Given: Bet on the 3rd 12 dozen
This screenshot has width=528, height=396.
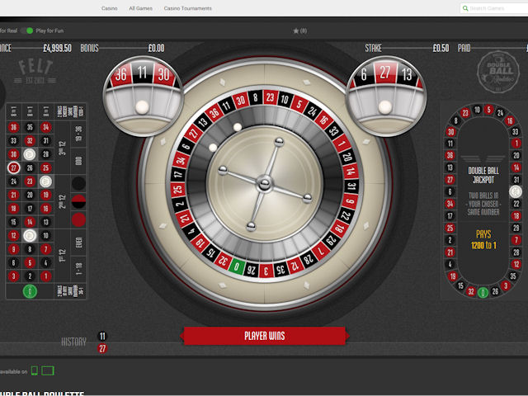Looking at the screenshot, I should click(63, 148).
